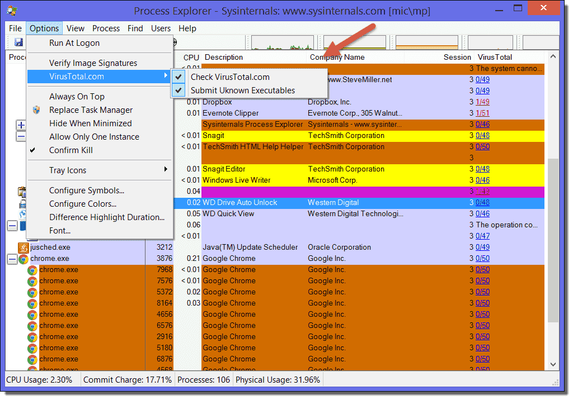Collapse the chrome.exe process tree
This screenshot has width=573, height=400.
point(12,259)
